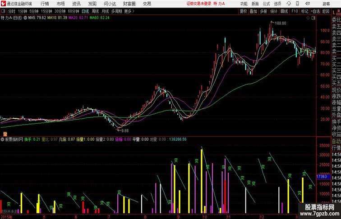Image resolution: width=341 pixels, height=219 pixels.
Task: Click the 9.88 low price label
Action: 125,131
